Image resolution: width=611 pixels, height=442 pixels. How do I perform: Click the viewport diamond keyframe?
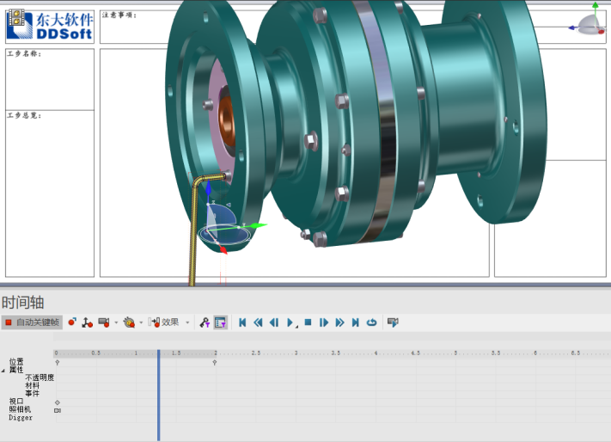pyautogui.click(x=58, y=402)
